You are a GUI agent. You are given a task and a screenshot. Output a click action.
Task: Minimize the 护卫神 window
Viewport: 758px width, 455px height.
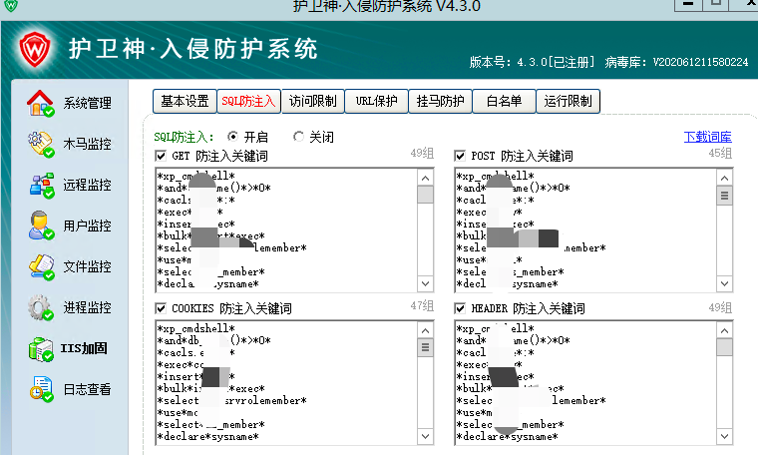688,5
